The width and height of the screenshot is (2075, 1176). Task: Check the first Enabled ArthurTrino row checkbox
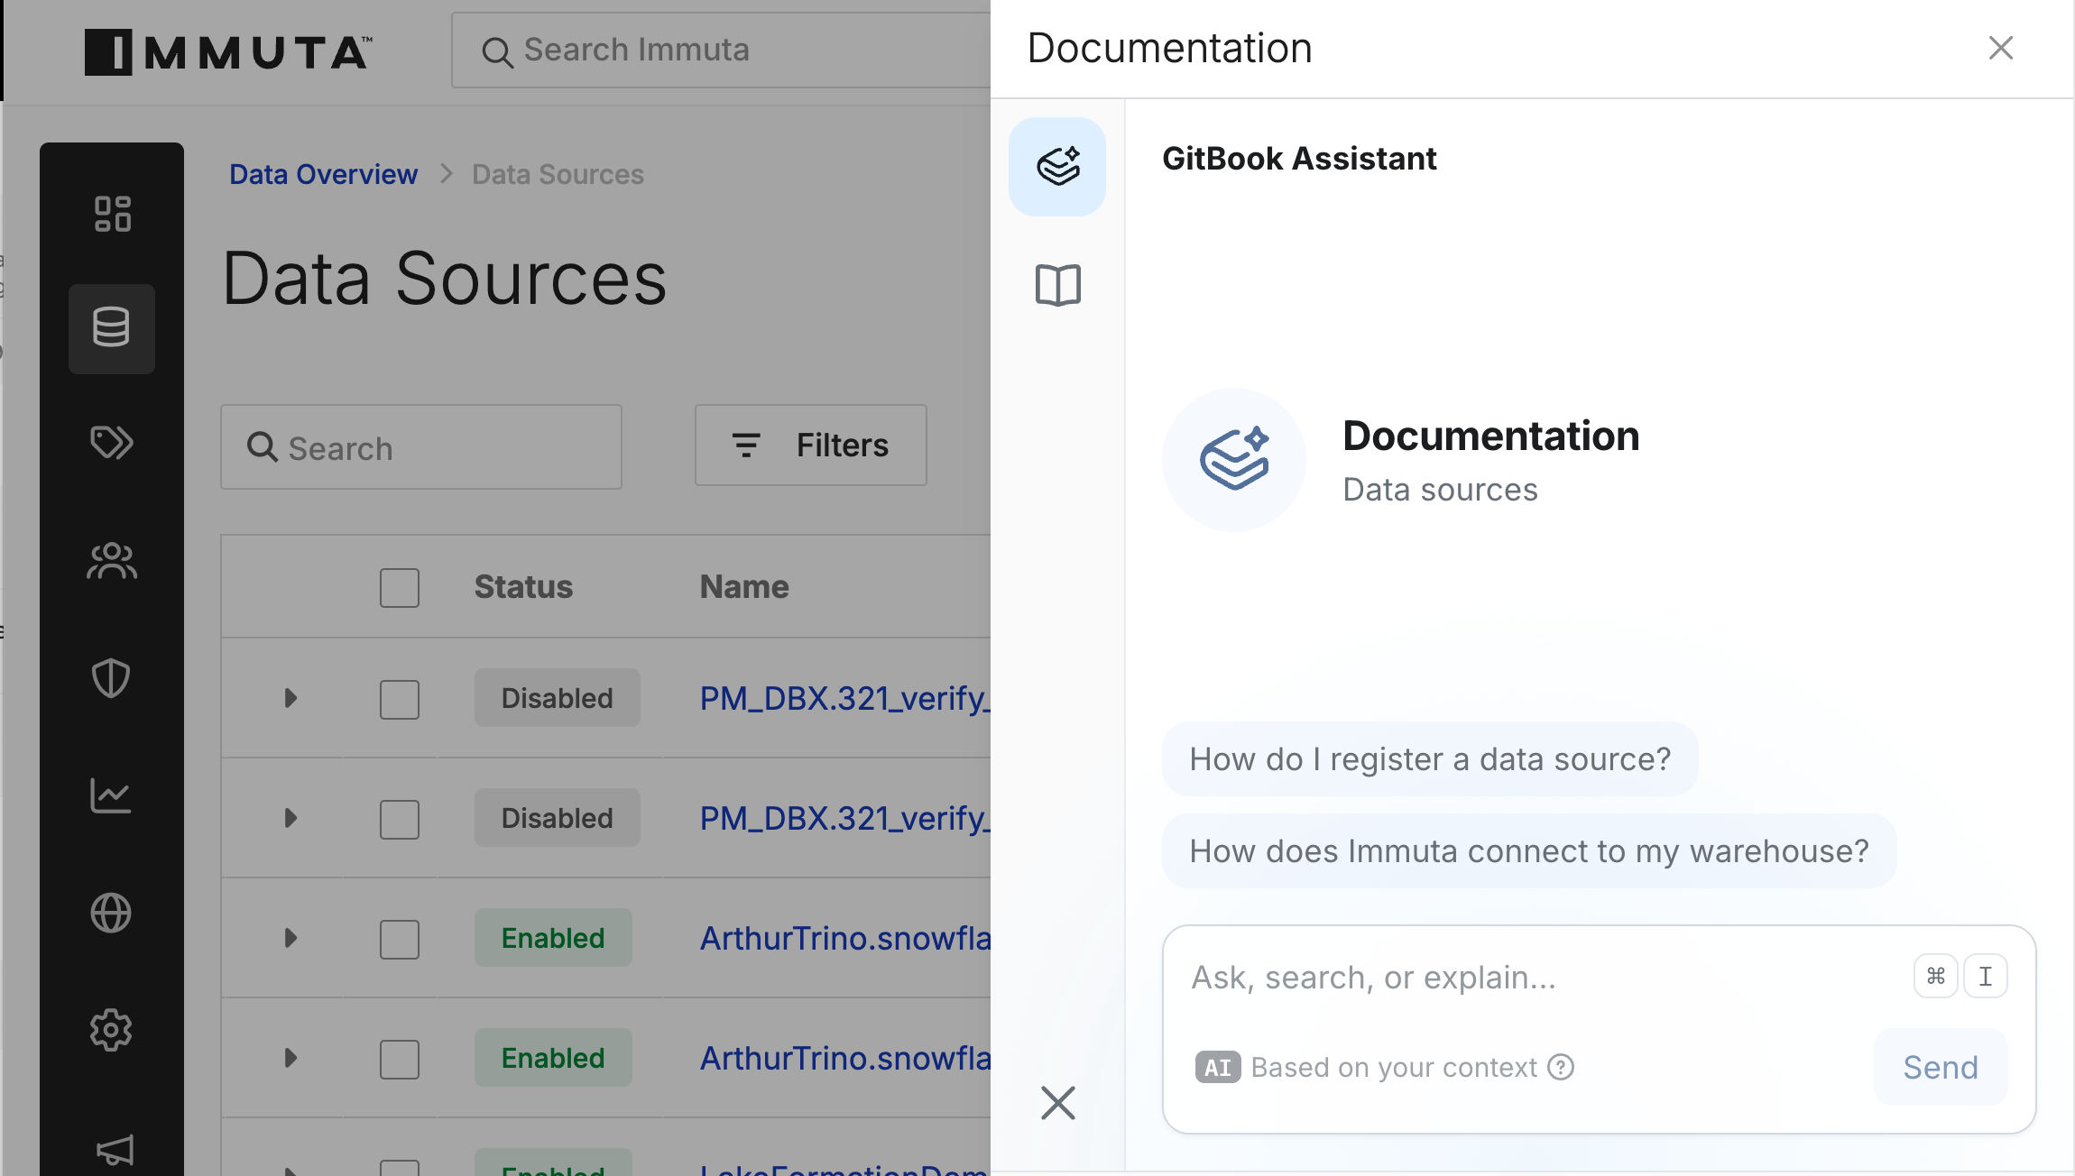(x=400, y=939)
